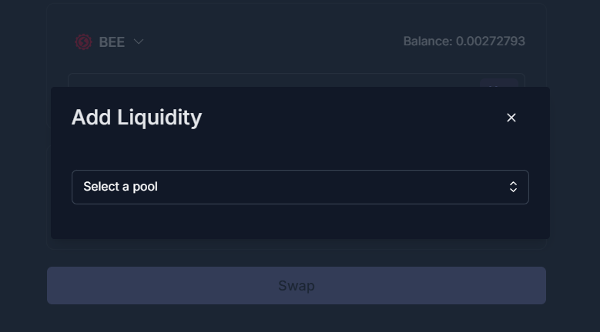This screenshot has width=600, height=332.
Task: Click the Balance: 0.00272793 text
Action: (x=464, y=41)
